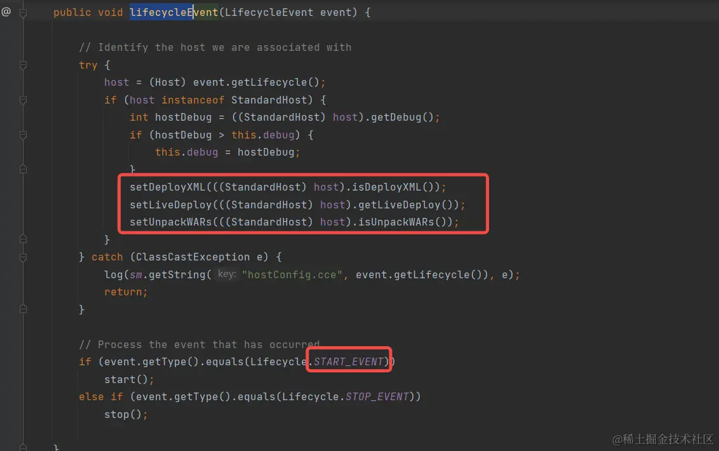Click the 'int' keyword
The width and height of the screenshot is (719, 451).
(139, 117)
